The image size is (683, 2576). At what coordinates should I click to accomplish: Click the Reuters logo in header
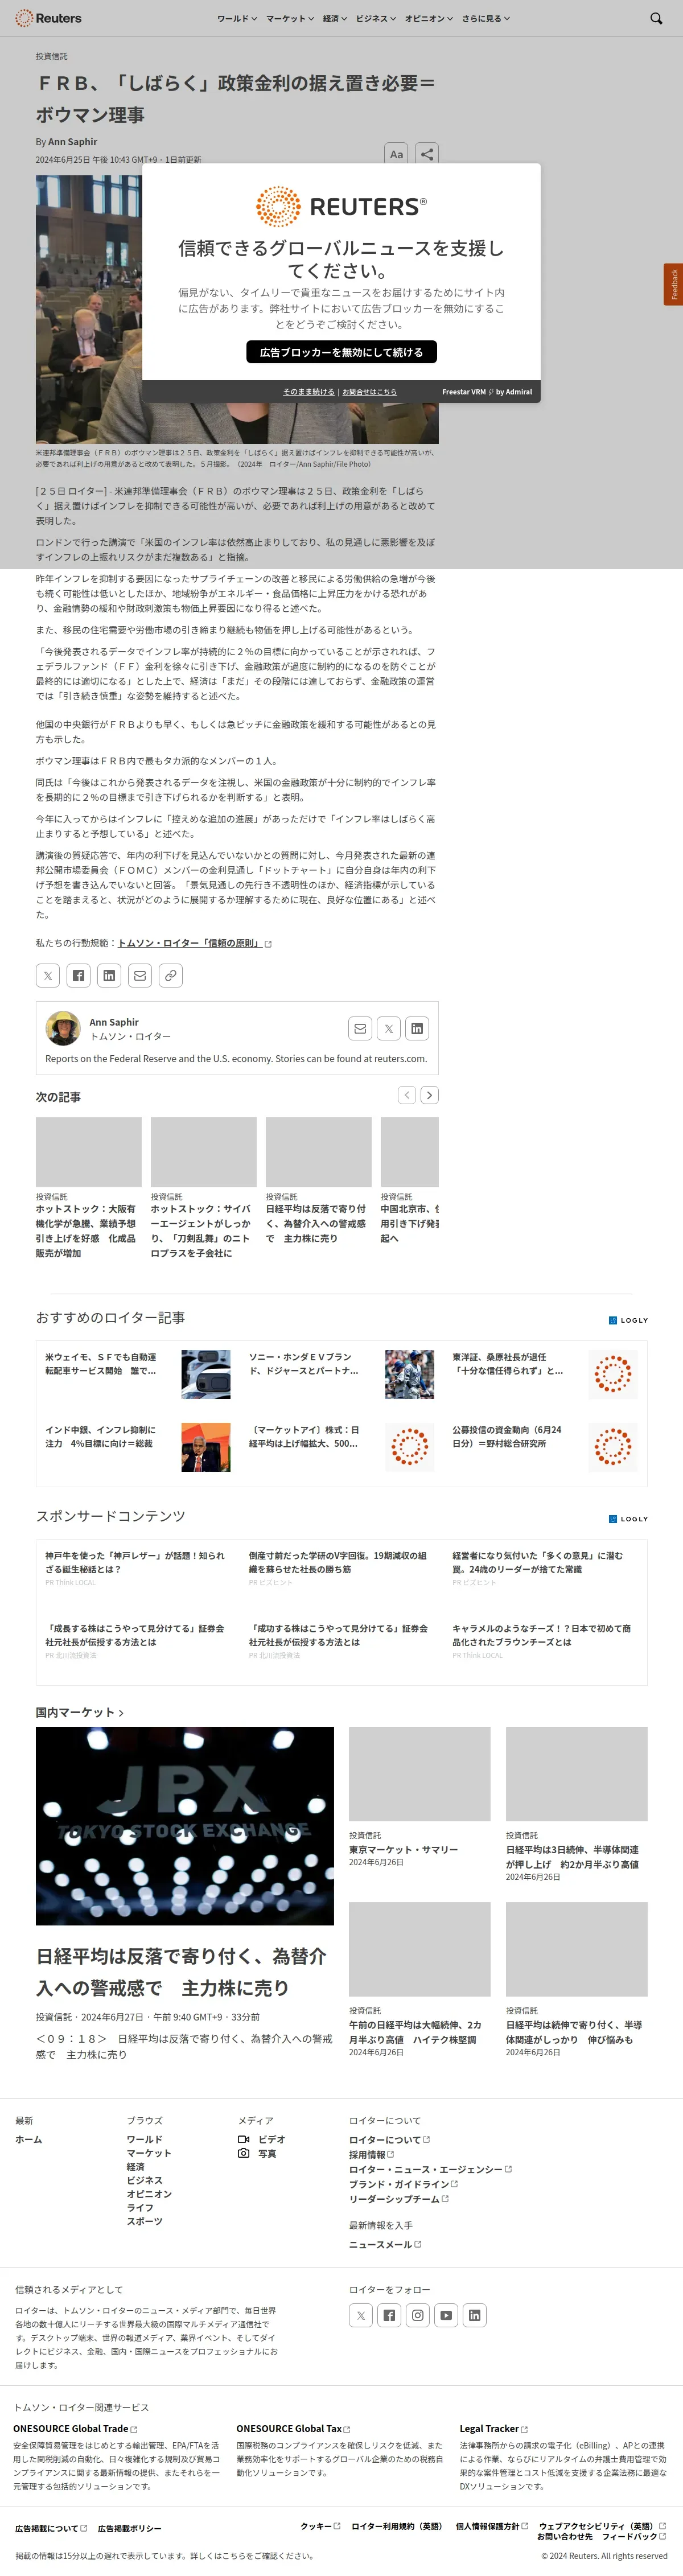click(x=48, y=18)
